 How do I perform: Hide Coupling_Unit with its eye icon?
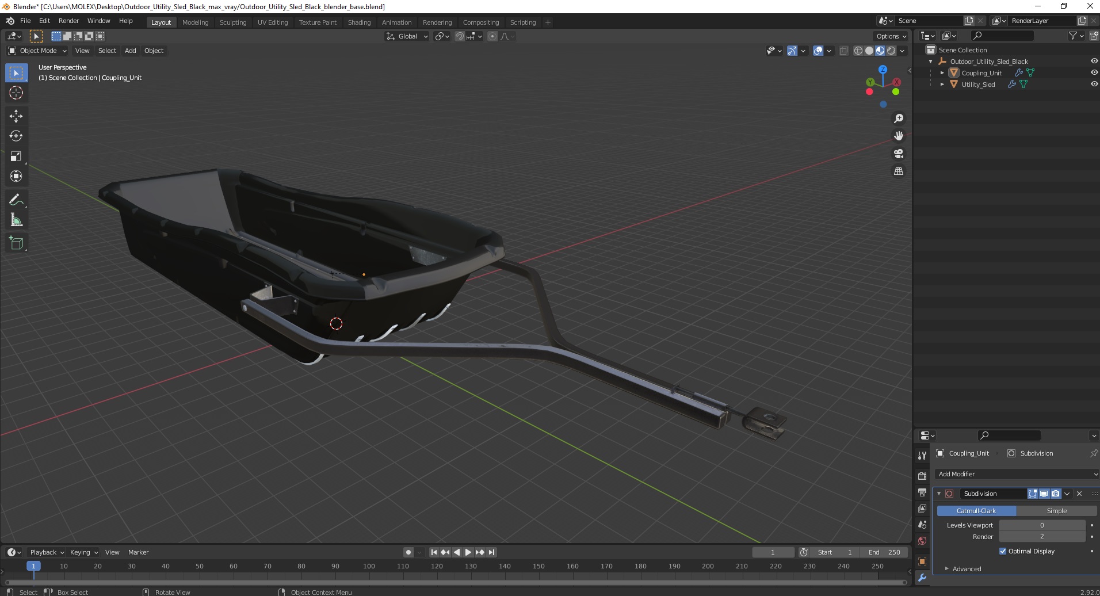1094,72
